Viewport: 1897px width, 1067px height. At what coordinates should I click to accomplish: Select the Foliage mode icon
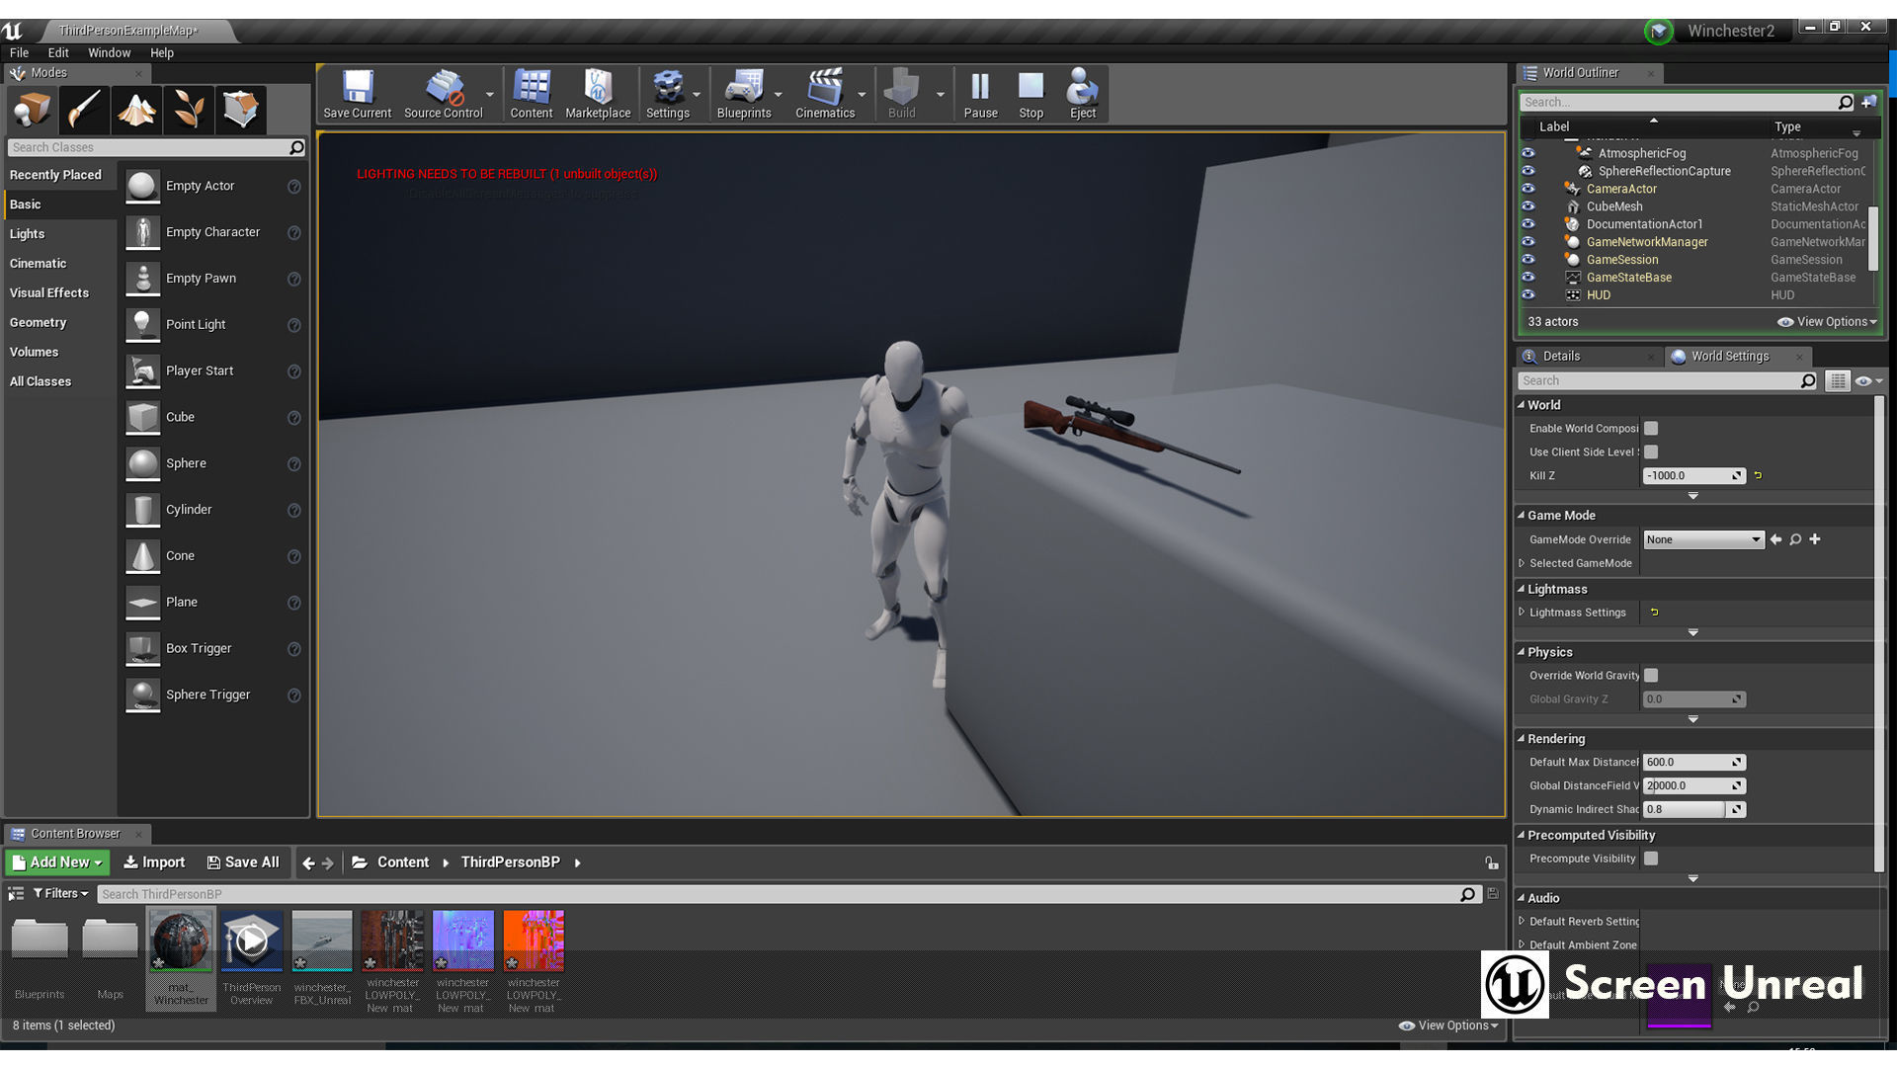(189, 110)
